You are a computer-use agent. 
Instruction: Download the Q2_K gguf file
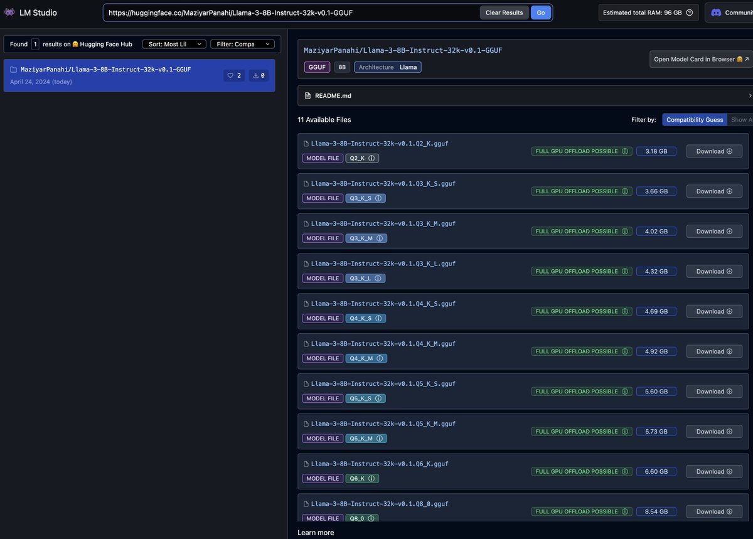coord(714,151)
